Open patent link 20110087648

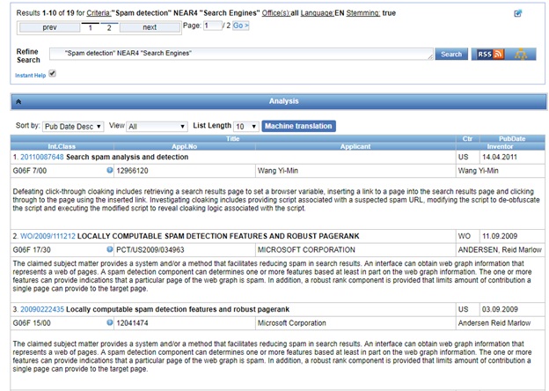(42, 157)
